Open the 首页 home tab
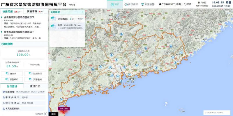 (x=115, y=4)
